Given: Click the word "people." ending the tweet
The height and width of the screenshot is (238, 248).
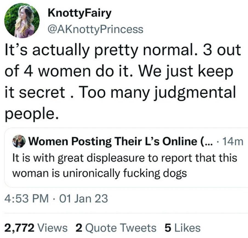Looking at the screenshot, I should [x=31, y=112].
